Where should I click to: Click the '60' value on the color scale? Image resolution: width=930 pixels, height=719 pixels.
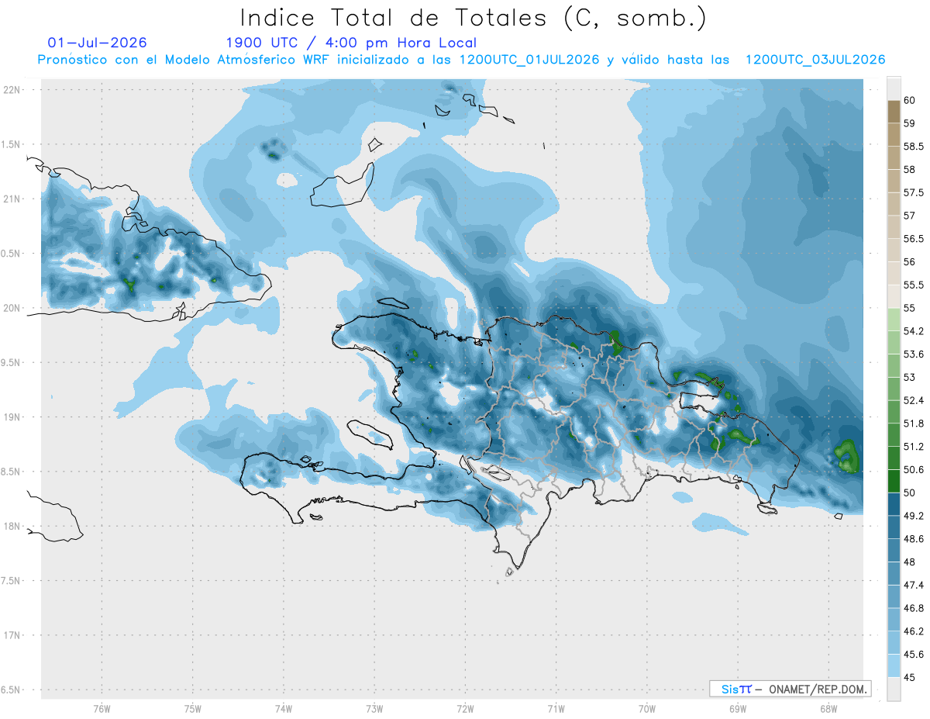(909, 100)
